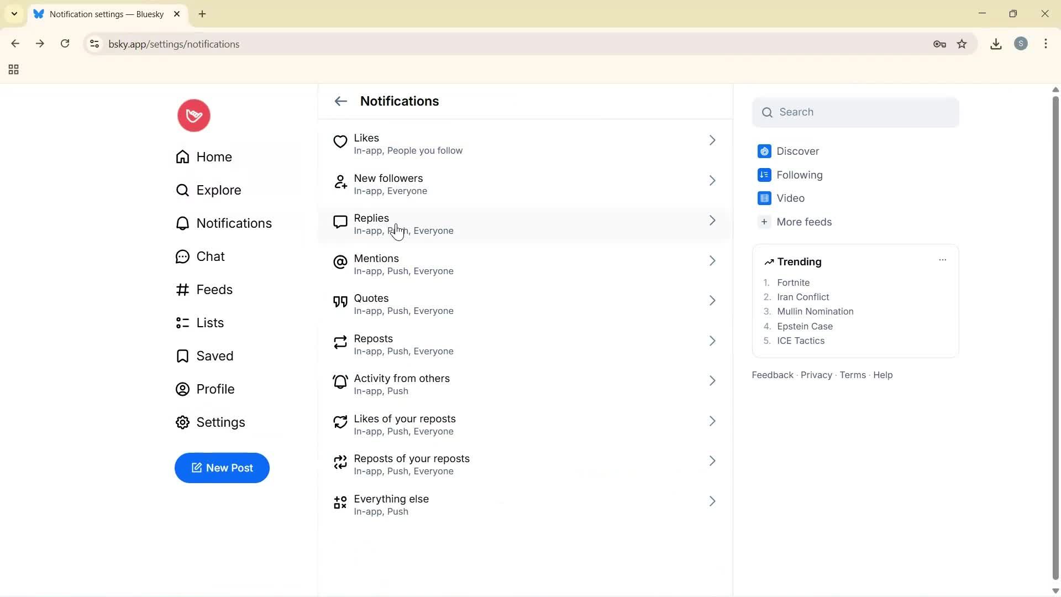Viewport: 1061px width, 597px height.
Task: Select the Reposts arrows icon
Action: pyautogui.click(x=340, y=343)
